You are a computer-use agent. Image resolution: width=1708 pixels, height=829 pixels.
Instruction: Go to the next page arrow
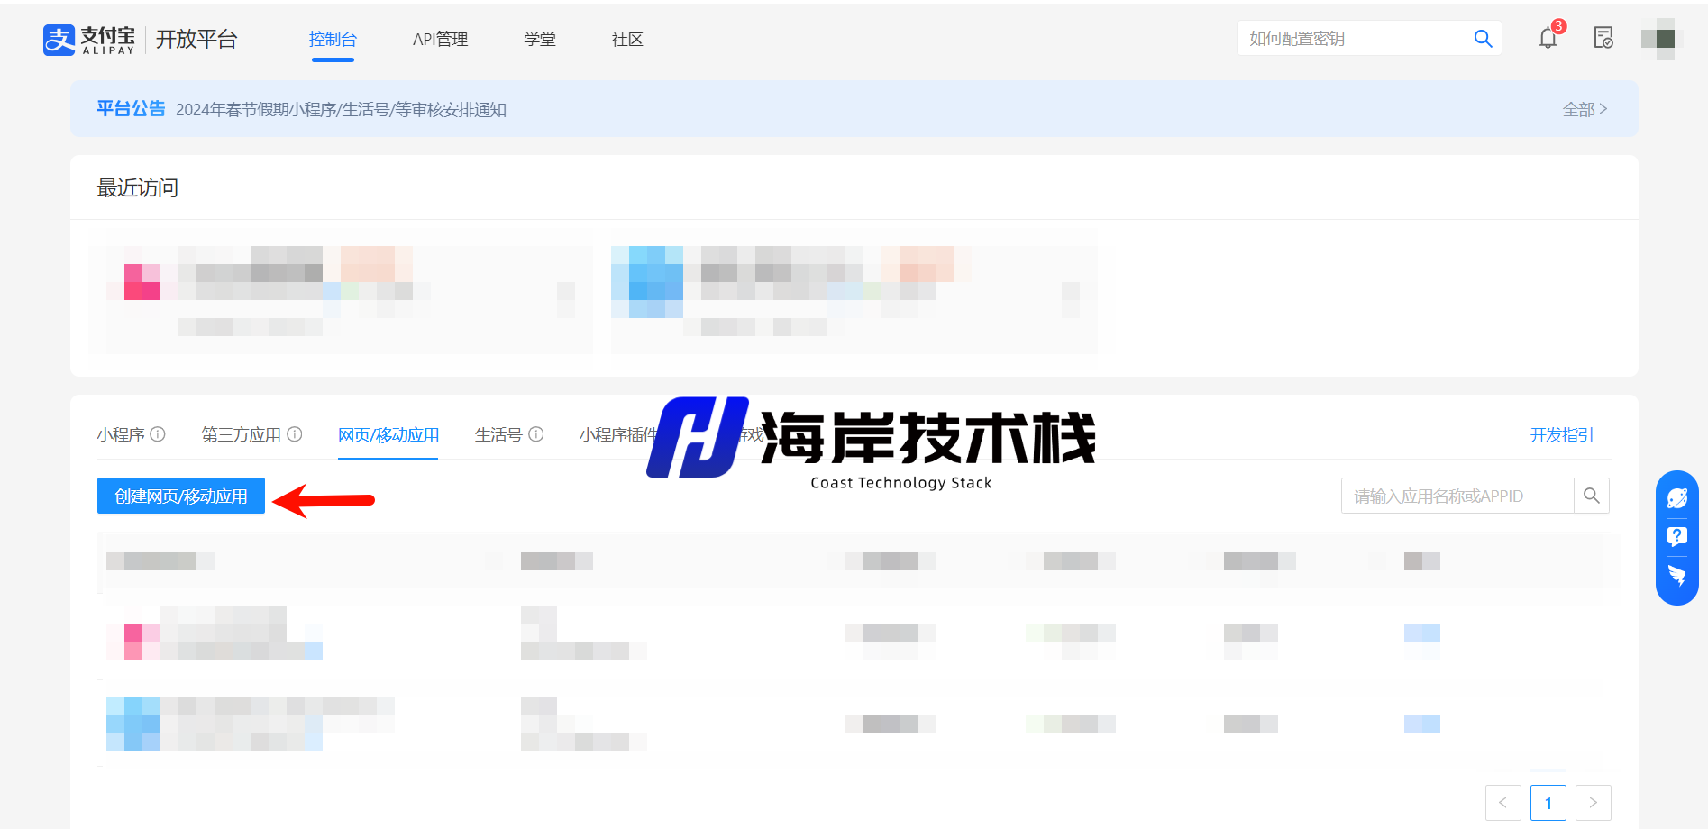pos(1594,803)
